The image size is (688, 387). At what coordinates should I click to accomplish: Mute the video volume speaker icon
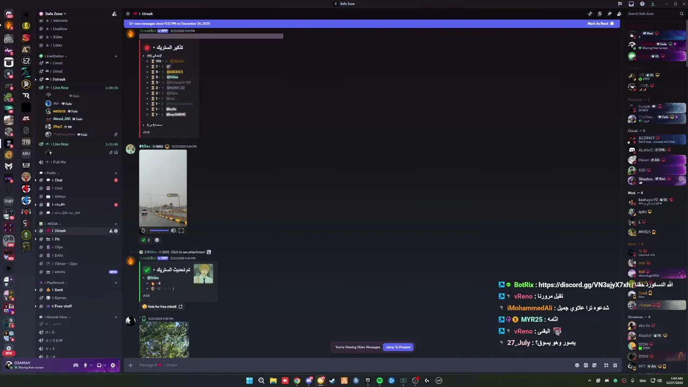(x=173, y=231)
